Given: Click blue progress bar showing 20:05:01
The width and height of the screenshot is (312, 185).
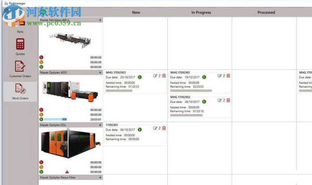Looking at the screenshot, I should 55,119.
